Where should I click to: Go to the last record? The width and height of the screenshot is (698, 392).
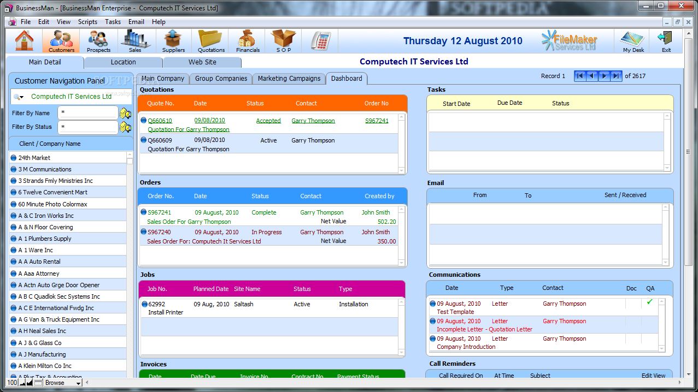coord(616,76)
